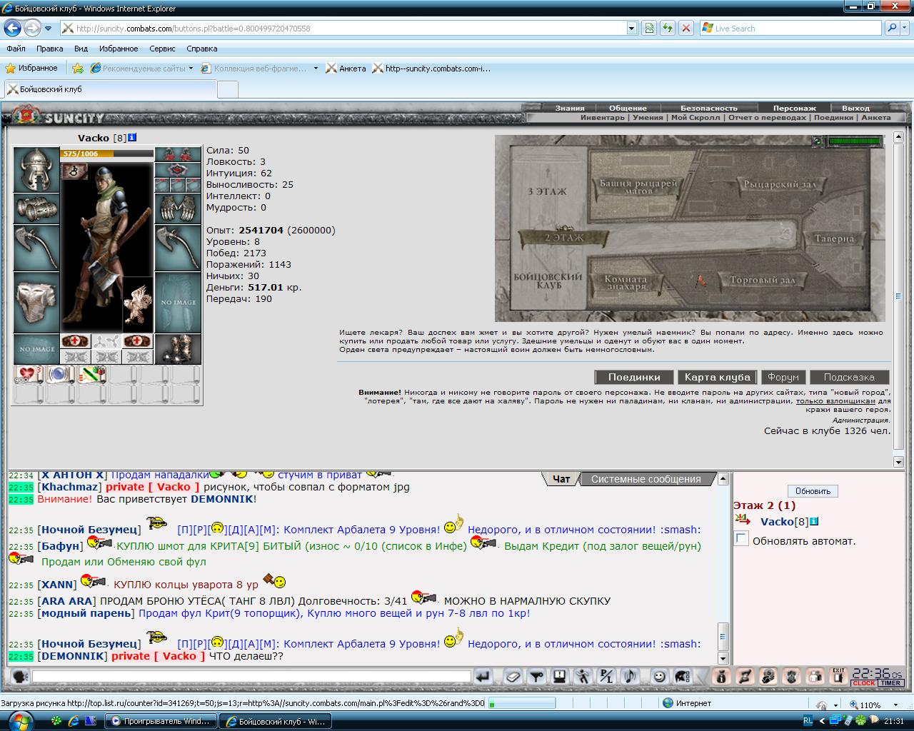914x731 pixels.
Task: Click the computer with exclamation mark icon
Action: [x=560, y=676]
